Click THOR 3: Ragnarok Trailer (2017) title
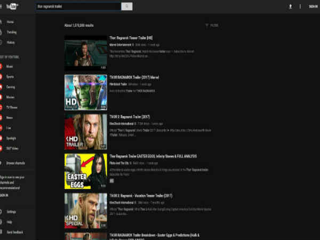This screenshot has height=240, width=320. [x=130, y=117]
